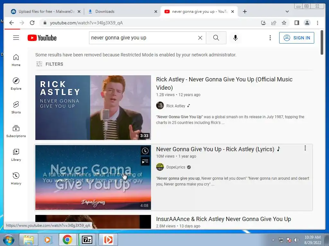Click the Watch later clock icon on lyrics thumbnail
Viewport: 329px width, 246px height.
point(145,151)
